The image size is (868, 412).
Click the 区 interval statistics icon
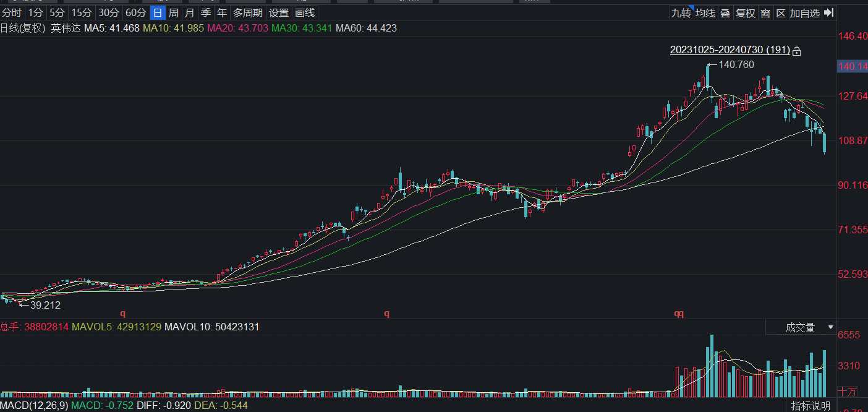tap(781, 13)
